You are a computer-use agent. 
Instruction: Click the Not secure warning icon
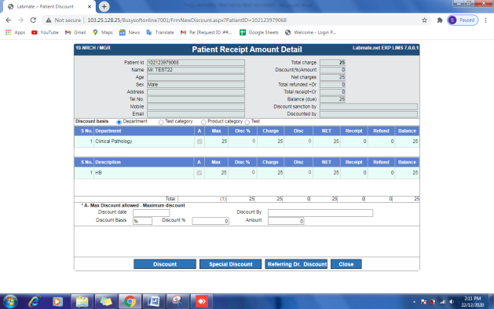tap(49, 20)
